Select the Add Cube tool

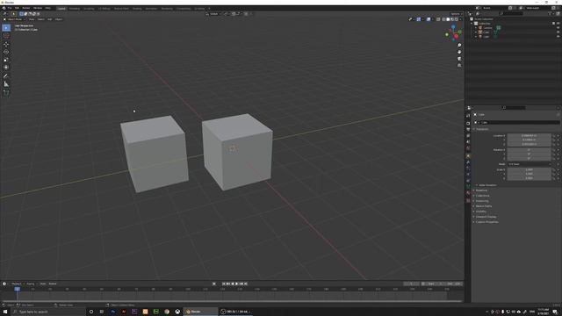coord(6,92)
